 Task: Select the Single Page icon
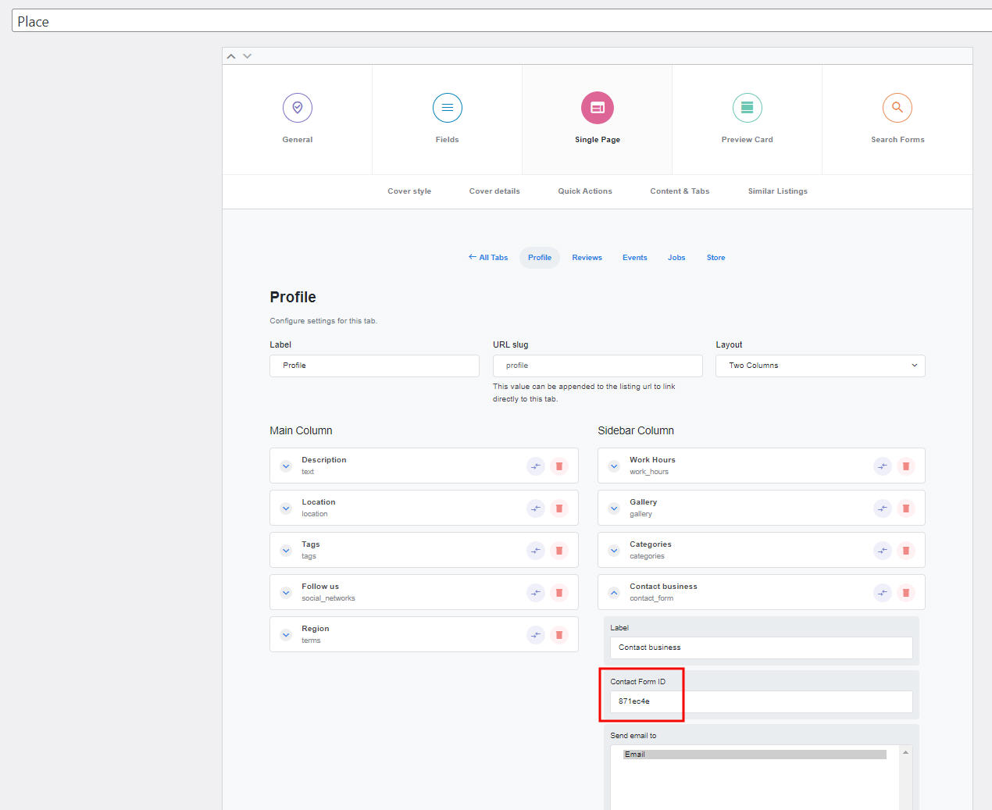[x=598, y=108]
